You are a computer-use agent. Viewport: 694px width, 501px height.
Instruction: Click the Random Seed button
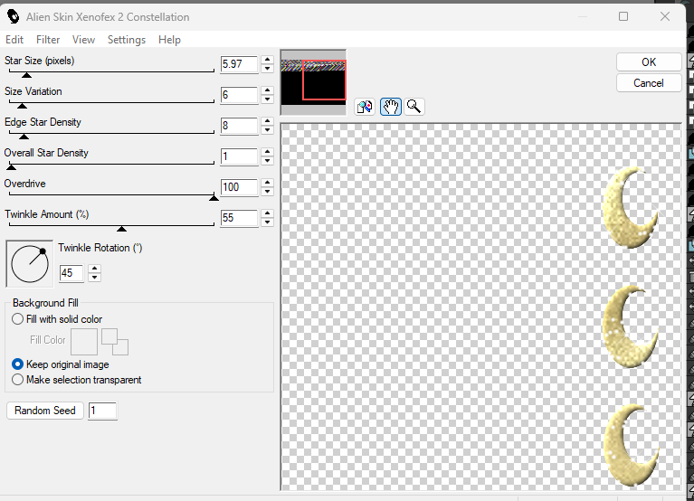coord(45,411)
